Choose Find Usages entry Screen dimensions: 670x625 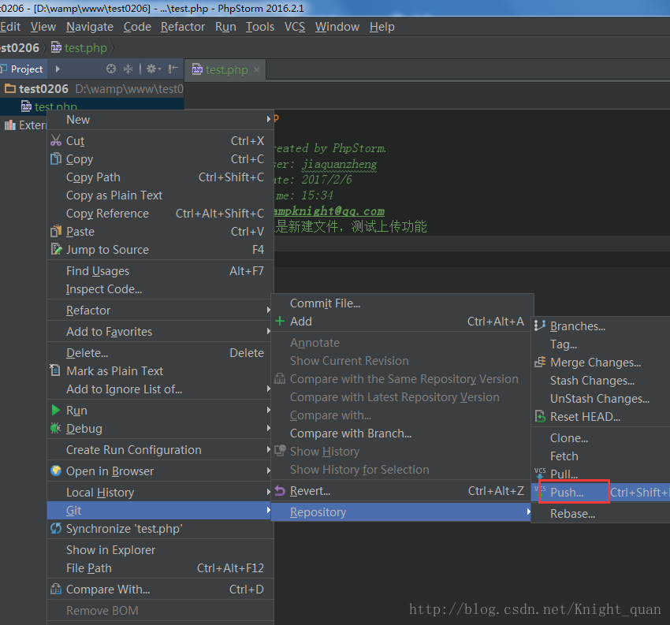[160, 270]
